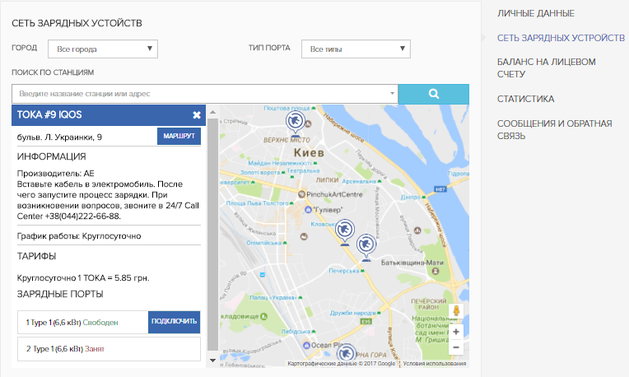Click the magnifier search button
The height and width of the screenshot is (377, 629).
click(433, 94)
